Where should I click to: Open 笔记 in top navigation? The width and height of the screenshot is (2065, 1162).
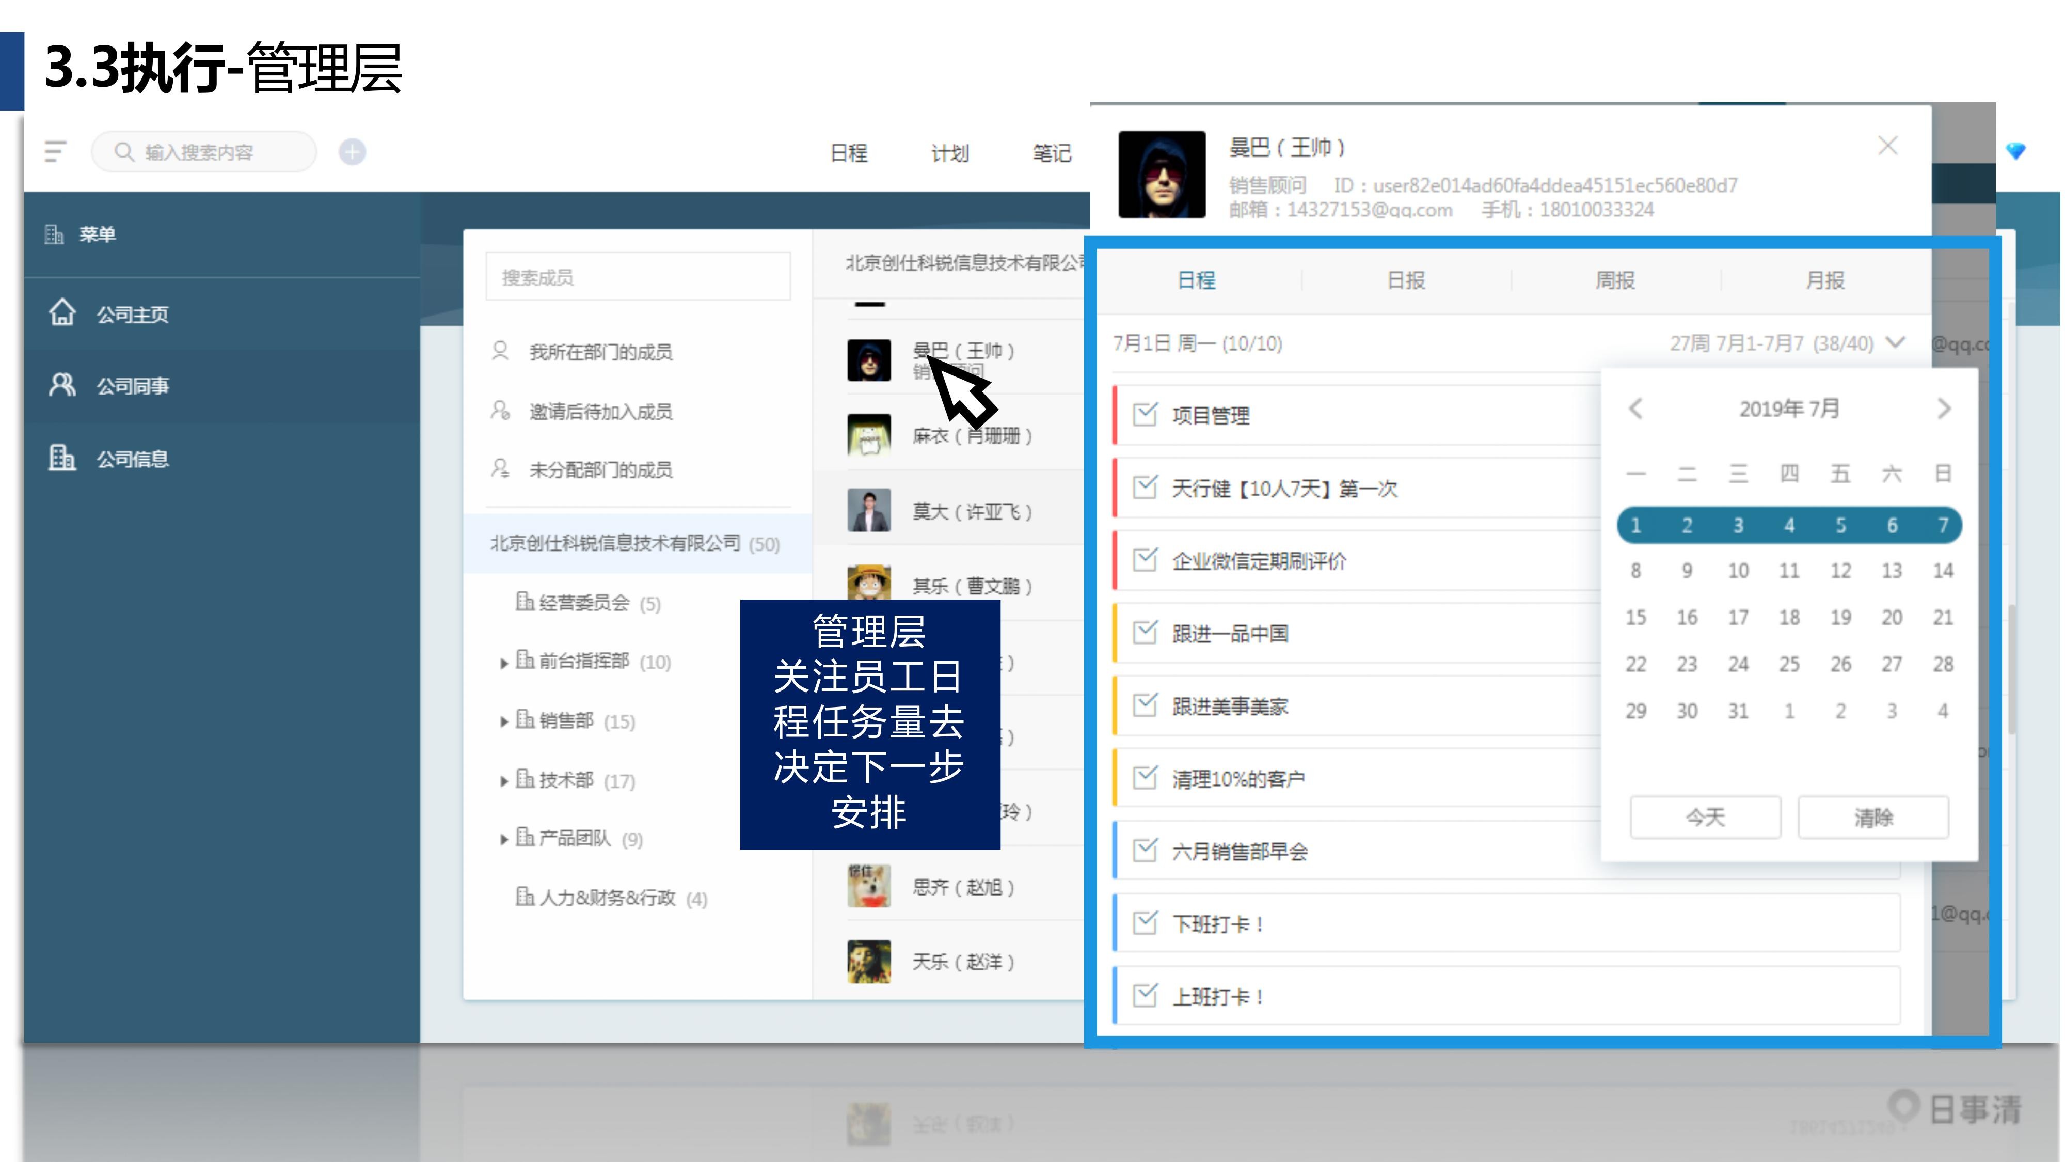pos(1052,152)
